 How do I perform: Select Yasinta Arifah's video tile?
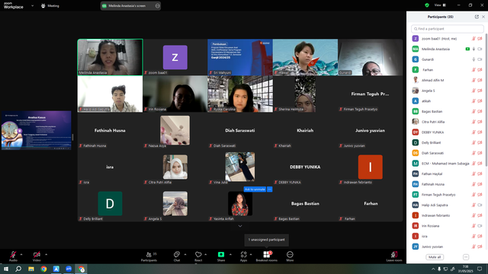click(x=240, y=203)
